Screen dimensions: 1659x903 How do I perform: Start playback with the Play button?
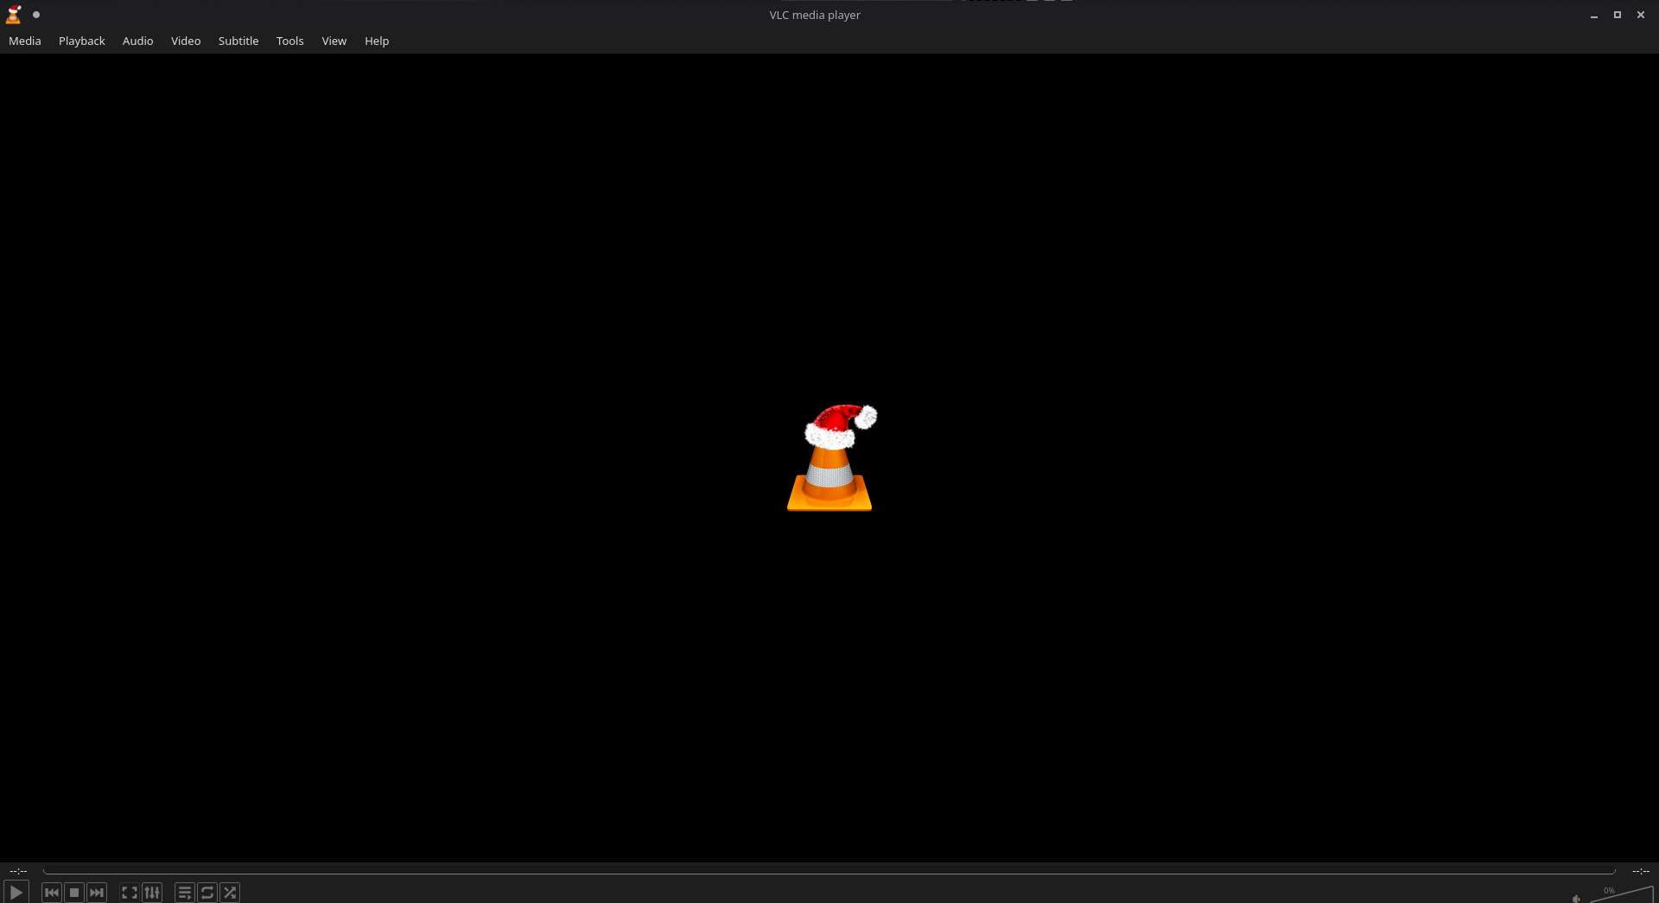16,893
